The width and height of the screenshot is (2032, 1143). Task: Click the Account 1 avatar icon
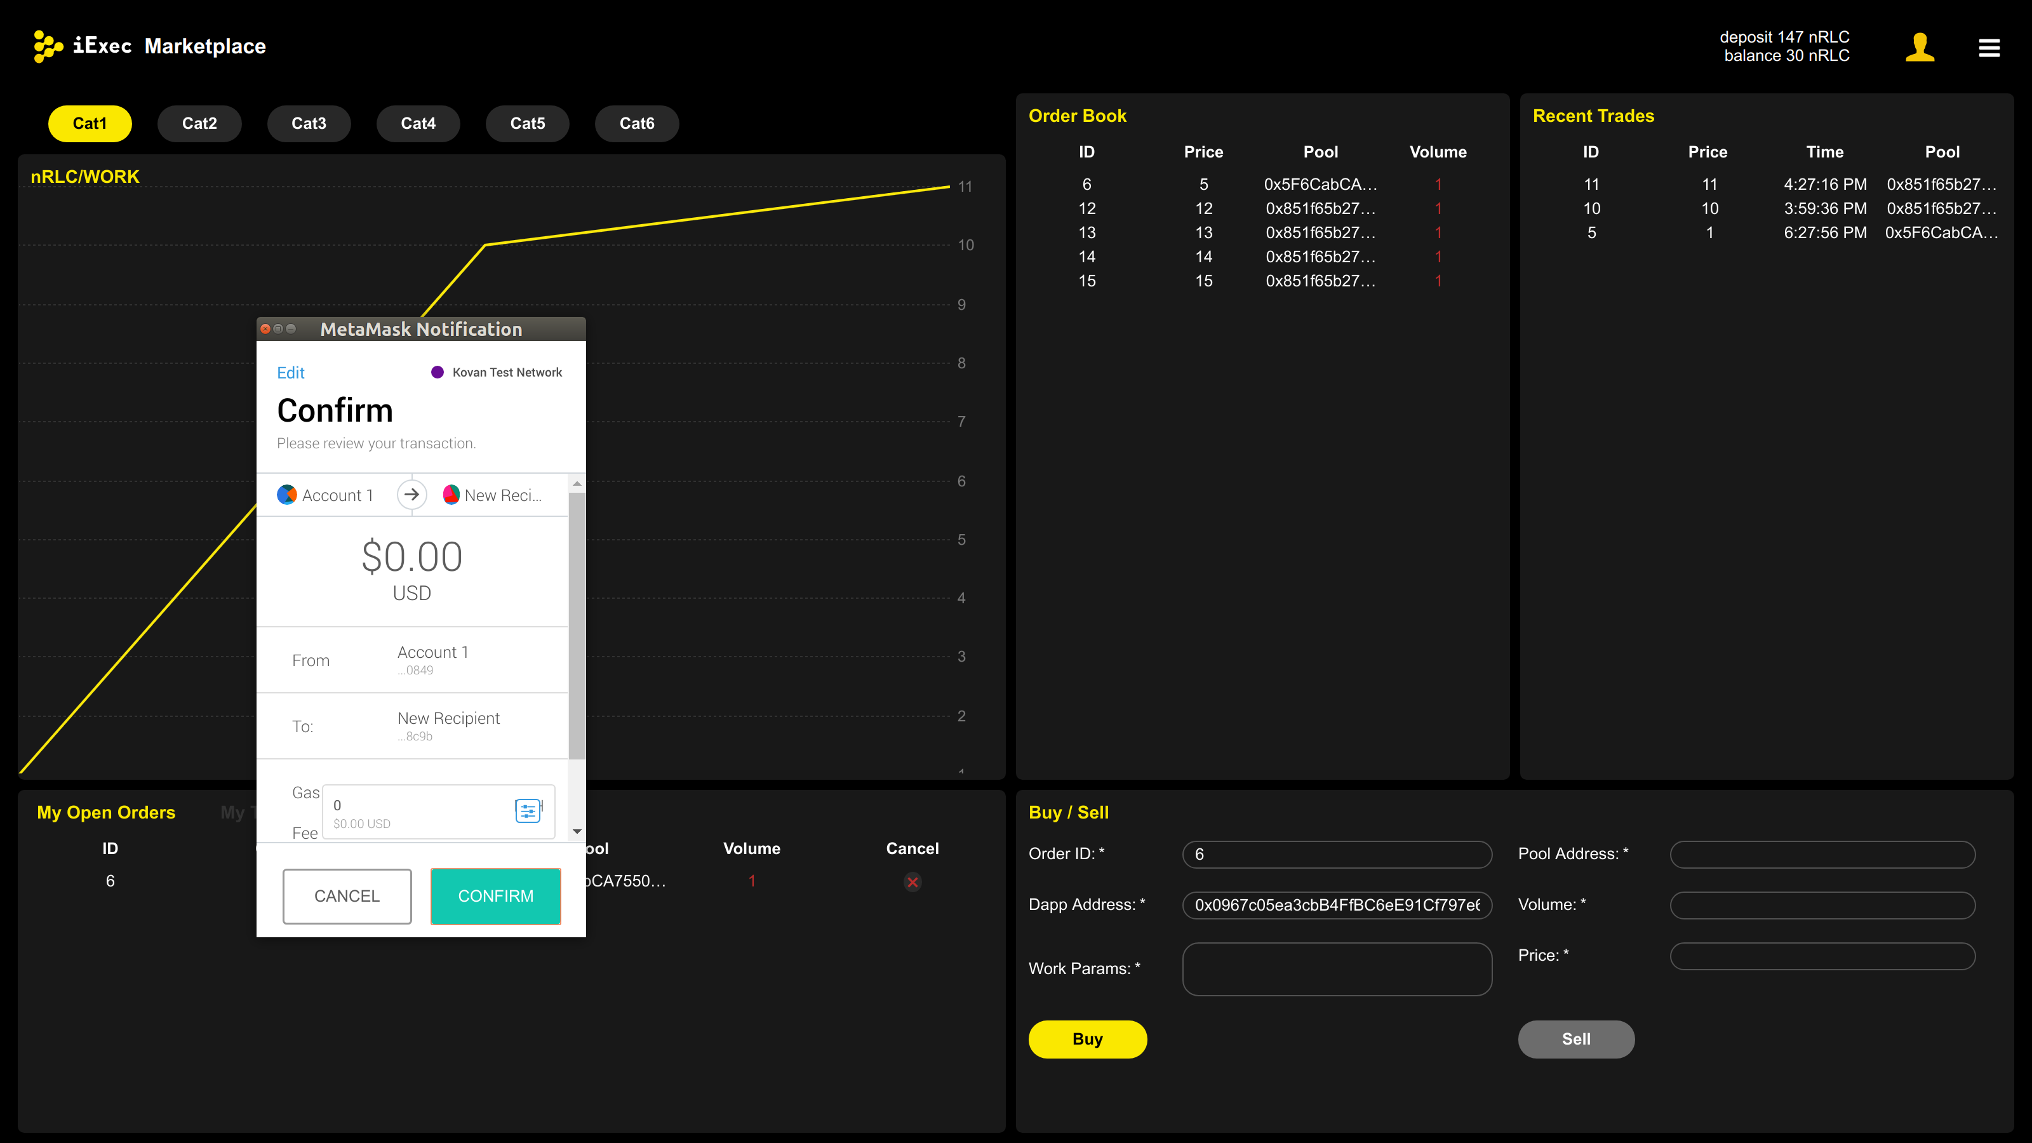[287, 495]
